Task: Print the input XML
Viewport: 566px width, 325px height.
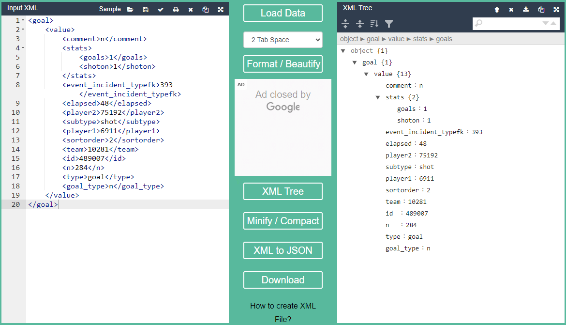Action: 176,9
